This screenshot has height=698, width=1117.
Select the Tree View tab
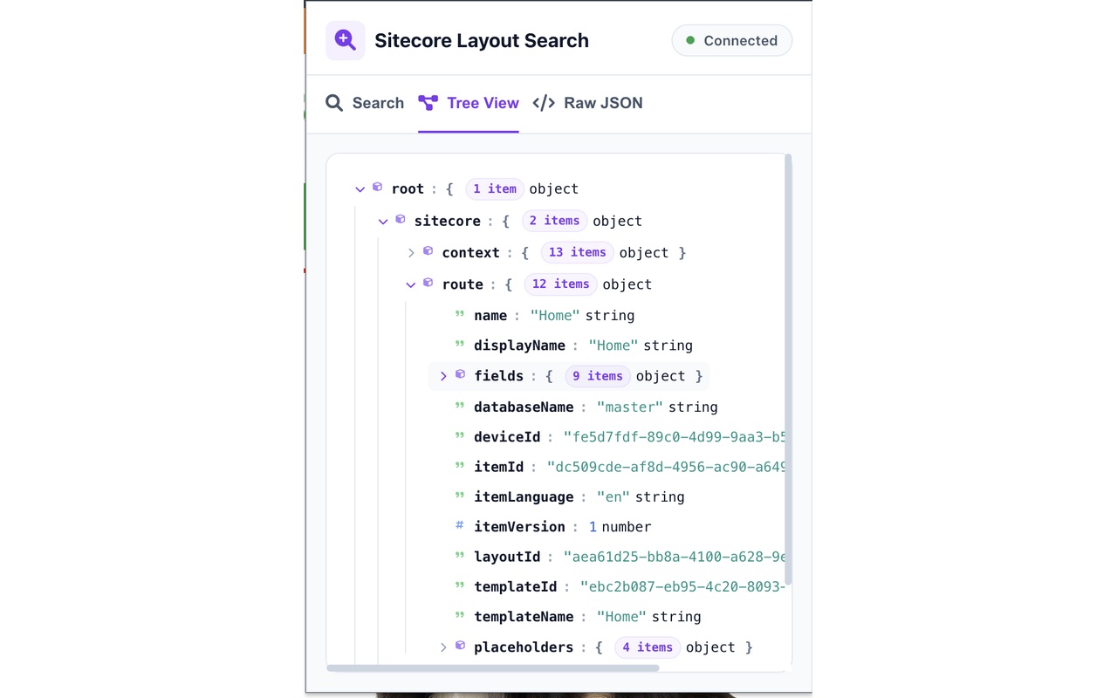469,103
